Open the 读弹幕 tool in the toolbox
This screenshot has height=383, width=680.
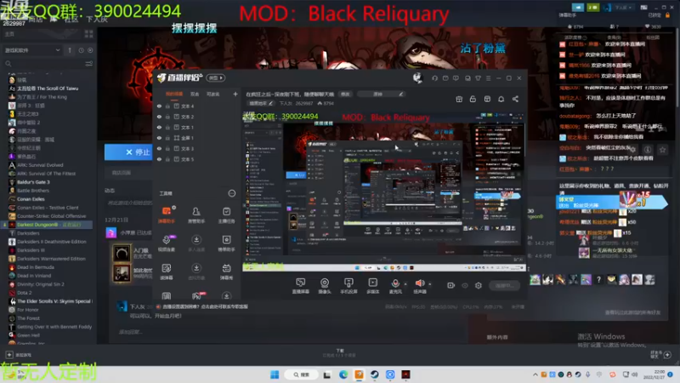click(166, 272)
